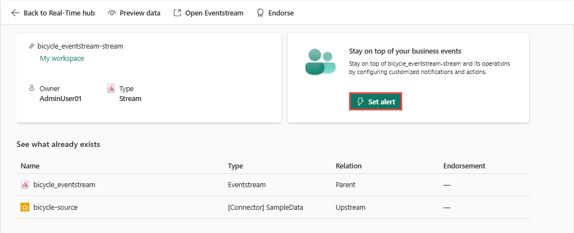Click the Endorse ribbon icon
The height and width of the screenshot is (233, 574).
coord(260,13)
